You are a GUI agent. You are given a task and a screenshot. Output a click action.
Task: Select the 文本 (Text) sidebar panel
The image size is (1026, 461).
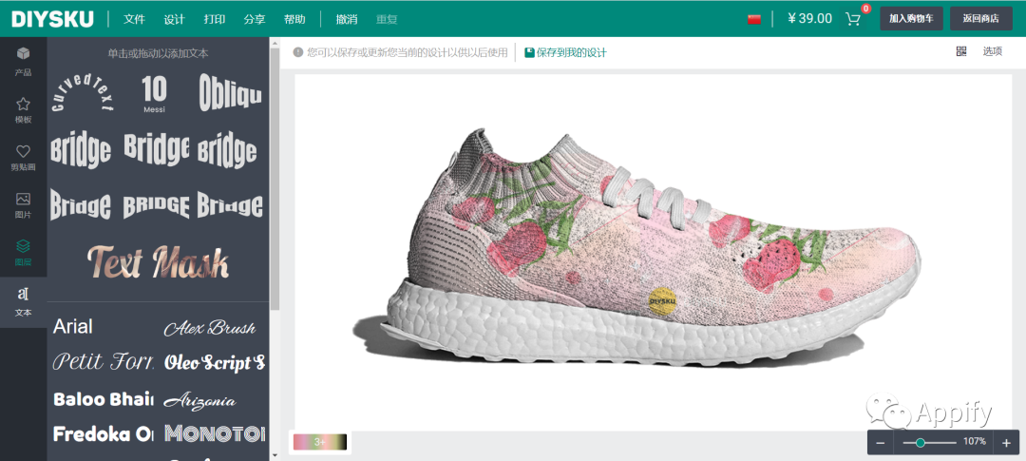point(23,301)
